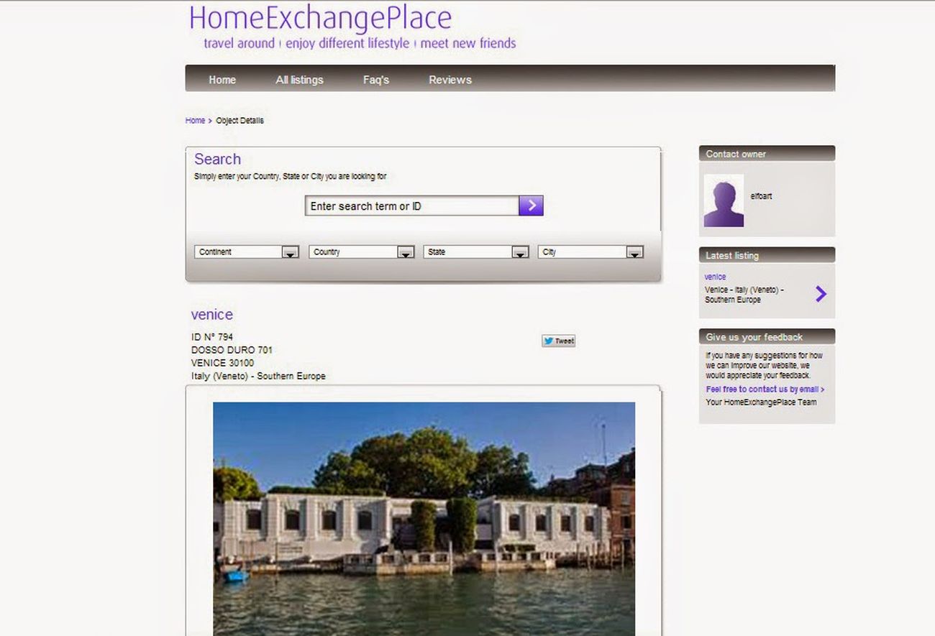
Task: Click the 'Give us your feedback' header
Action: click(x=767, y=336)
